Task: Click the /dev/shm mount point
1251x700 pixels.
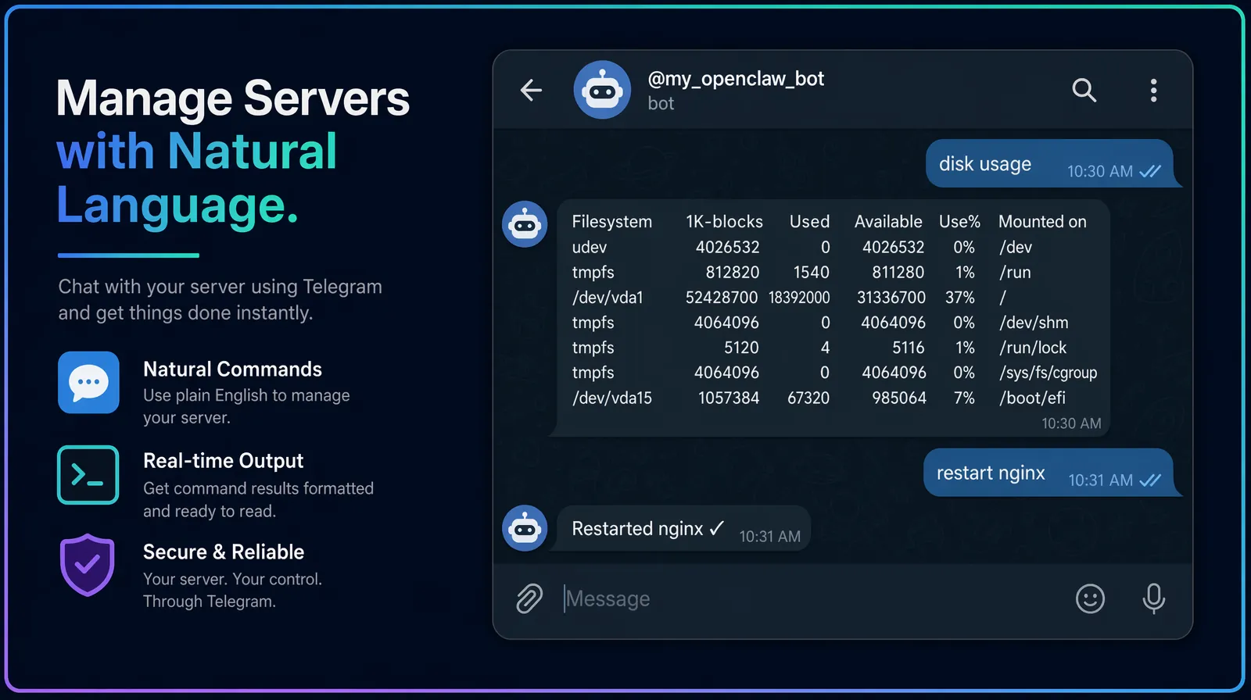Action: pyautogui.click(x=1034, y=323)
